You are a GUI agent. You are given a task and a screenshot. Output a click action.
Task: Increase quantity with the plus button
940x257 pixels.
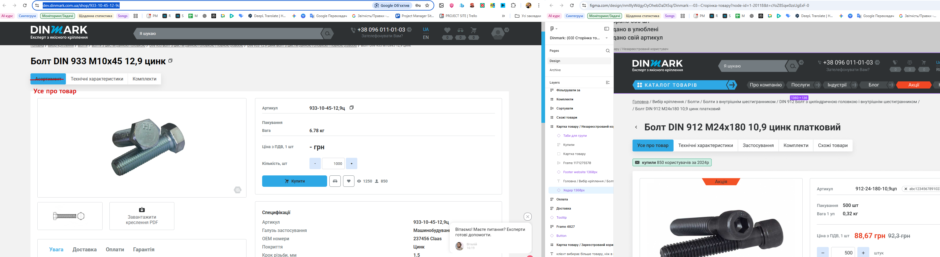point(351,163)
